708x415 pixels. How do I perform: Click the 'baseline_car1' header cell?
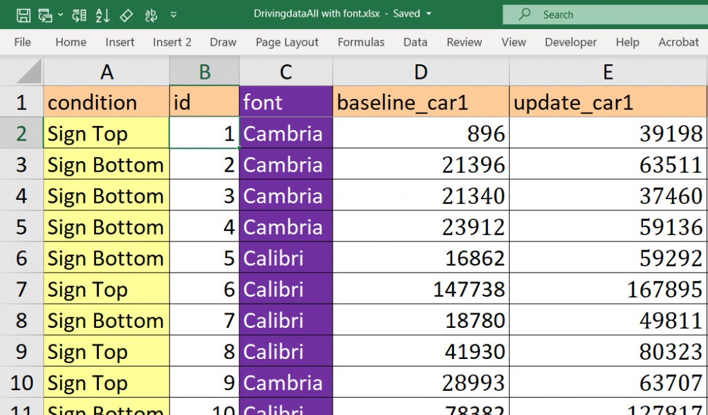(421, 102)
